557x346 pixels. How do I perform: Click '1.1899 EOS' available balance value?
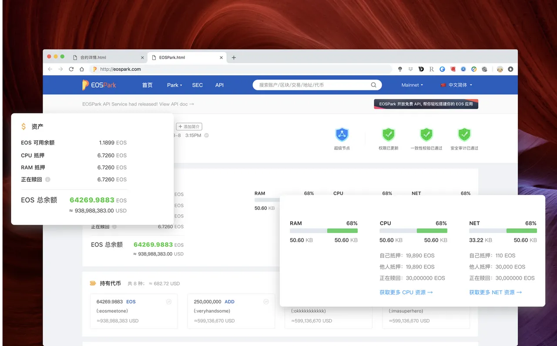(113, 143)
